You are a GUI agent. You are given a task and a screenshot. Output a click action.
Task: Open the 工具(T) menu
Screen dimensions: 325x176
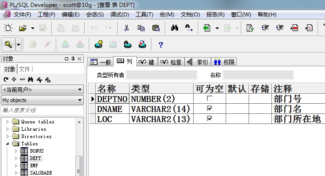[144, 15]
